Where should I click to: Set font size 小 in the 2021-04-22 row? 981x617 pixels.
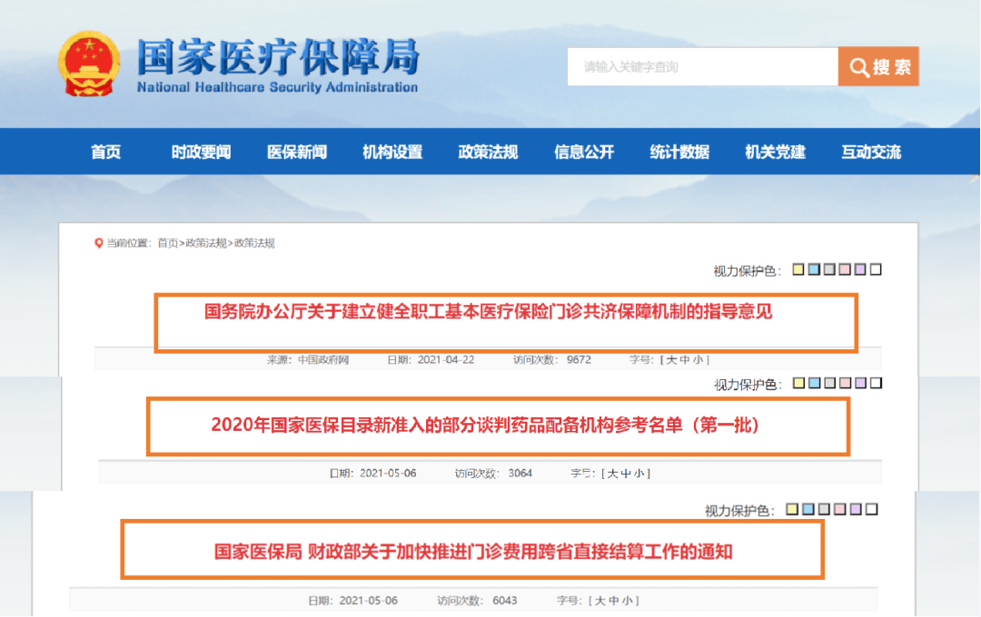(x=699, y=360)
